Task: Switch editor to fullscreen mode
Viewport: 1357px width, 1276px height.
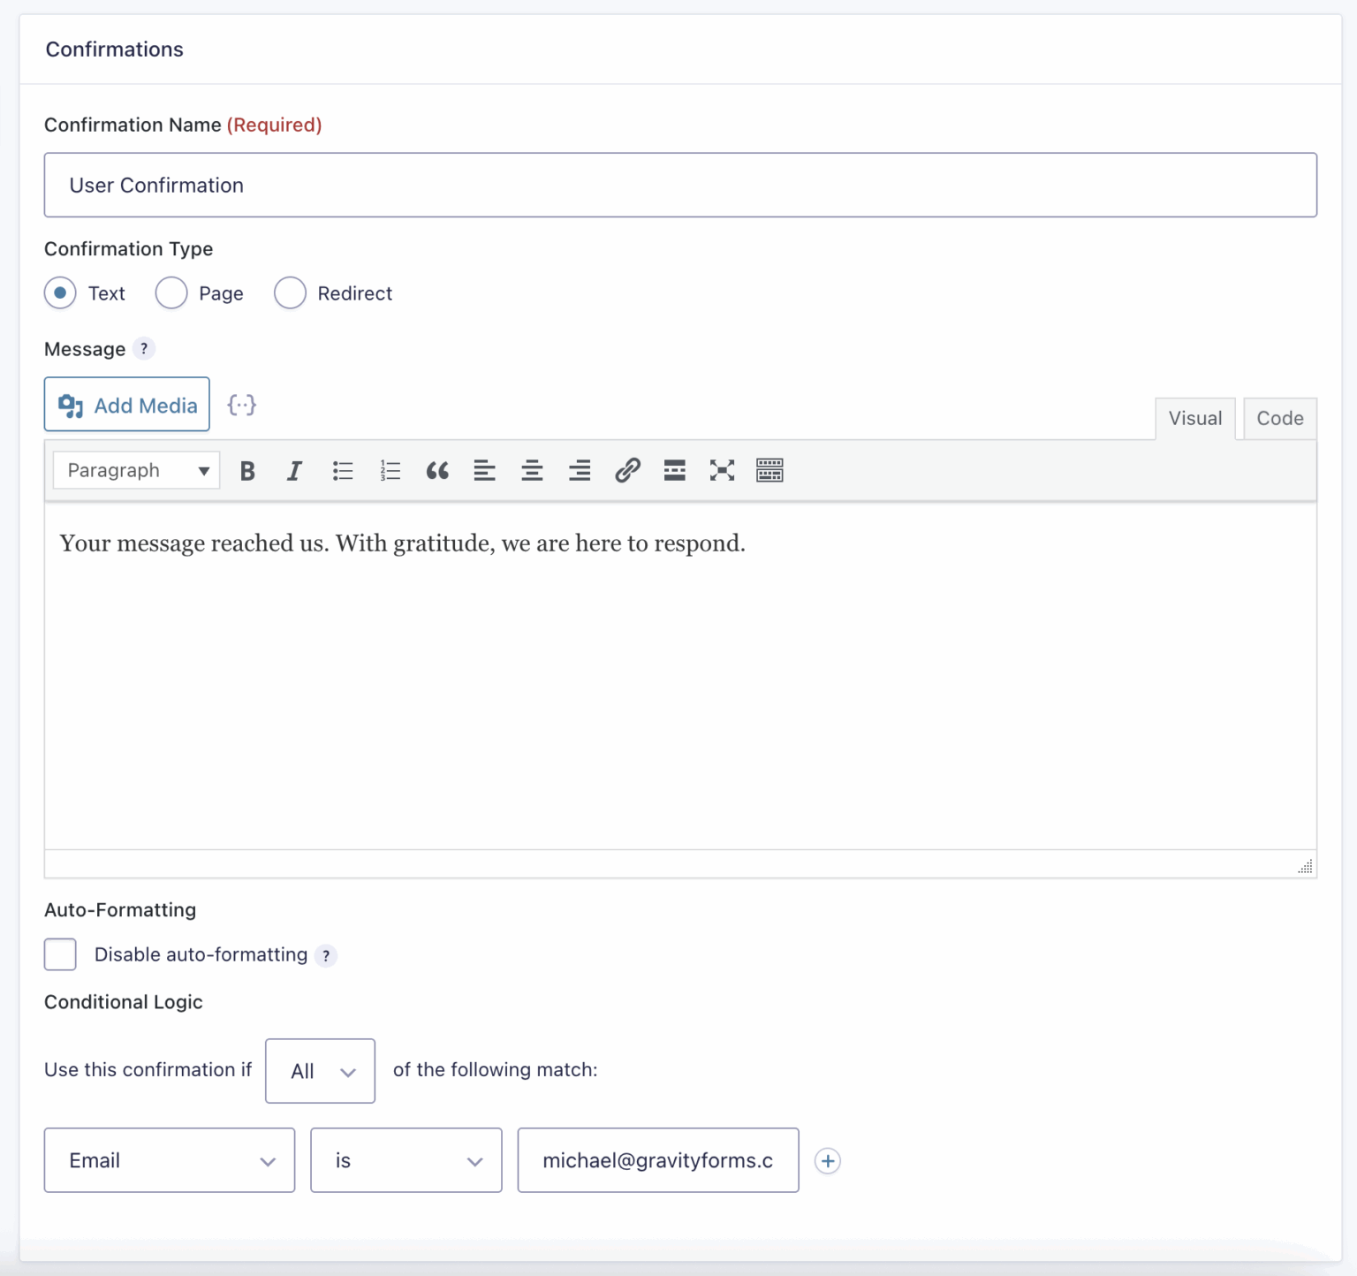Action: tap(722, 470)
